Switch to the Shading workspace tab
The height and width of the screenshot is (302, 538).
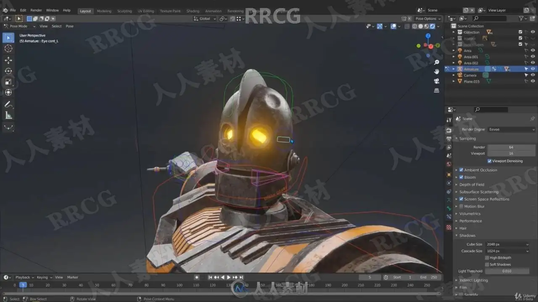tap(193, 11)
